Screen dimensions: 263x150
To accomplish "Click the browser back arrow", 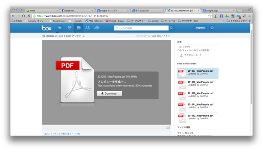I will (13, 16).
